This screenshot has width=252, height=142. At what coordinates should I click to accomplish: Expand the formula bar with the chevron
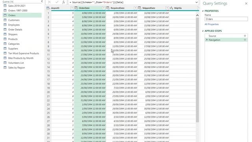click(x=196, y=2)
